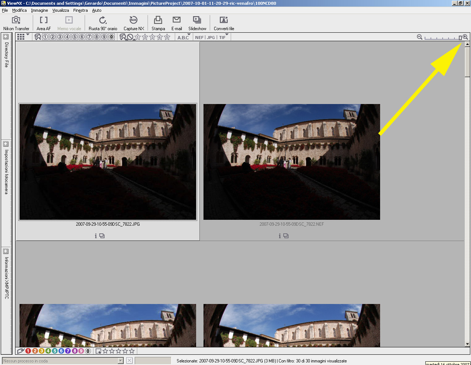
Task: Toggle filter for label 3 in top bar
Action: pyautogui.click(x=60, y=37)
